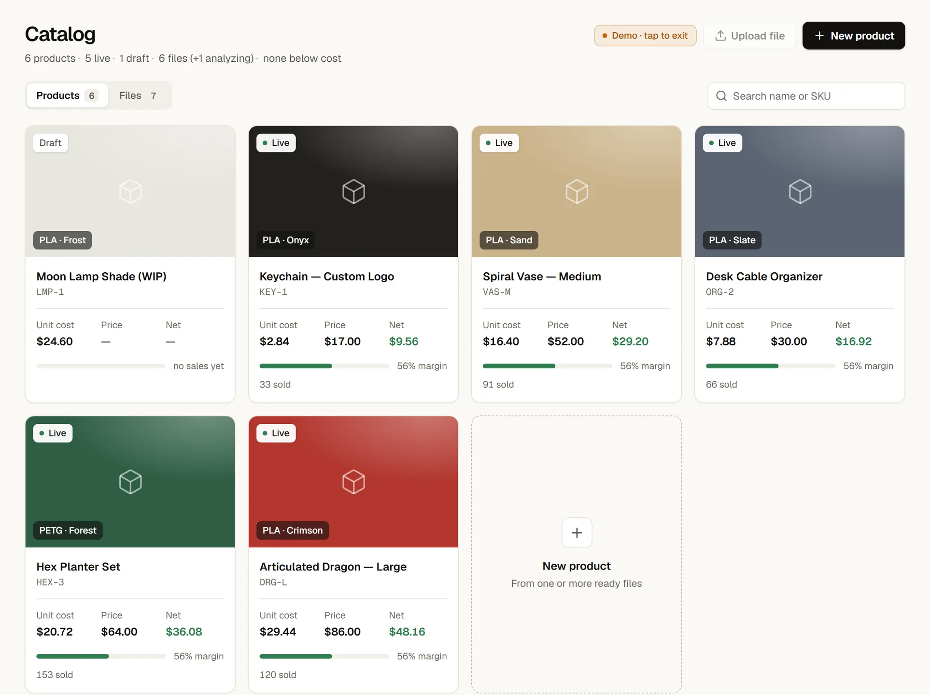Image resolution: width=930 pixels, height=695 pixels.
Task: Click the cube icon on Moon Lamp Shade card
Action: coord(130,192)
